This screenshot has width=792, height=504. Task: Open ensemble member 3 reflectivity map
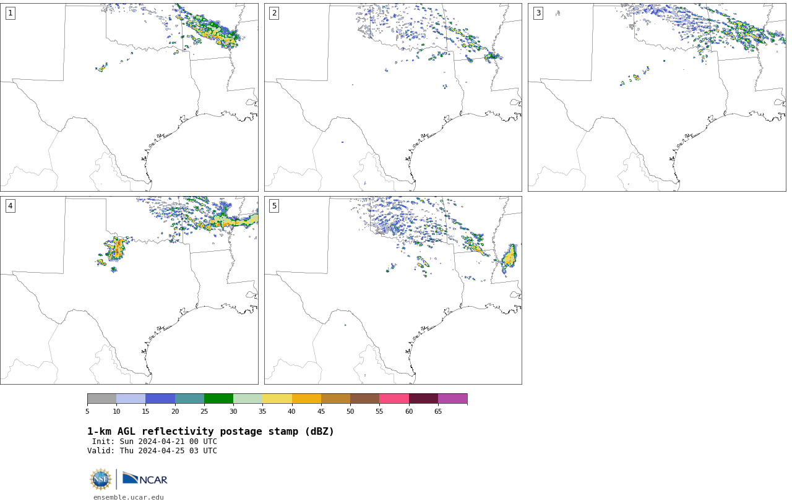656,97
